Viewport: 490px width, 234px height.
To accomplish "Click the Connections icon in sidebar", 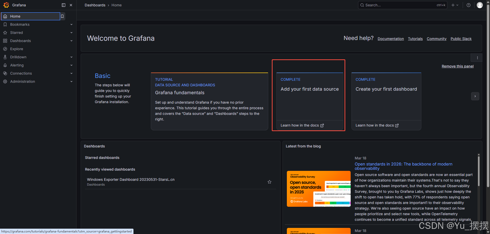I will (x=5, y=73).
